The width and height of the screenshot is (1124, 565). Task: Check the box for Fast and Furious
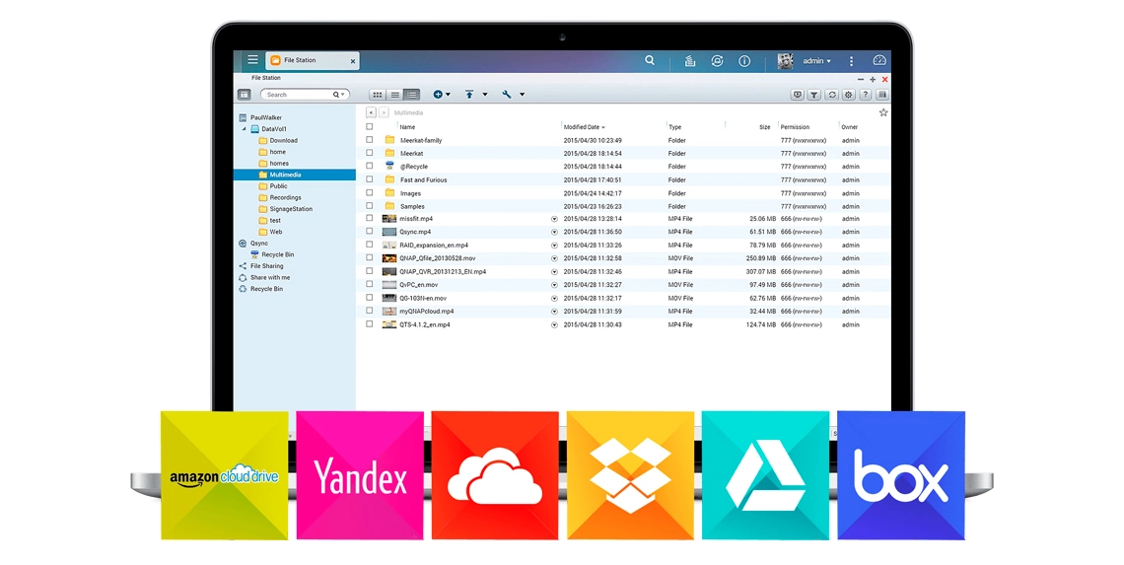369,179
